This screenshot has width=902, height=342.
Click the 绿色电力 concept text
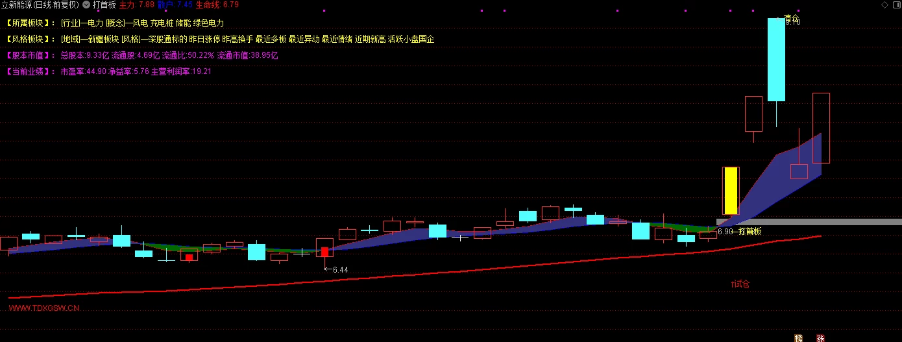(x=208, y=23)
